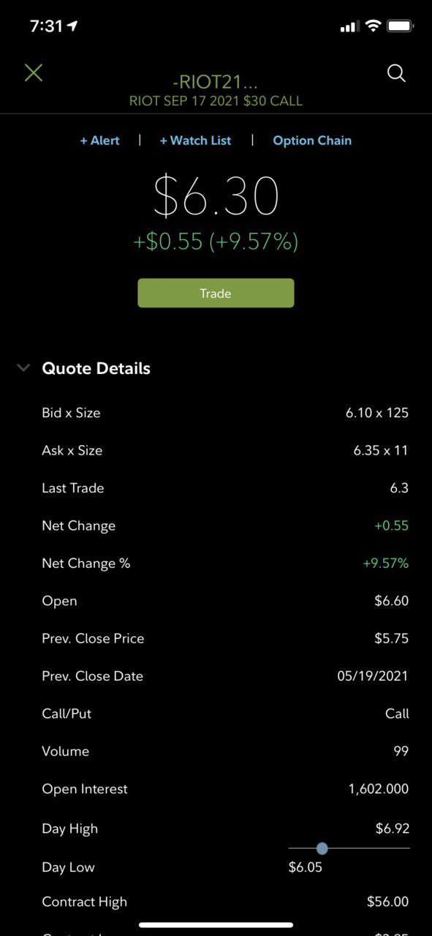Viewport: 432px width, 936px height.
Task: Tap the -RIOT21... symbol title
Action: tap(216, 83)
